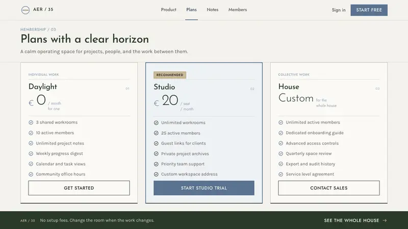Click the 'Guest links for clients' feature text
This screenshot has height=229, width=408.
tap(184, 144)
